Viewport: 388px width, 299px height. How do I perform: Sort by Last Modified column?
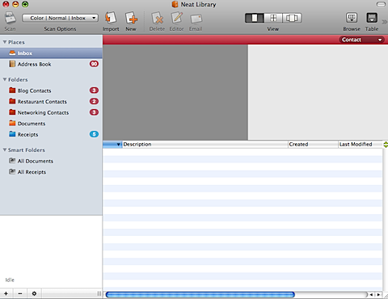(x=361, y=145)
